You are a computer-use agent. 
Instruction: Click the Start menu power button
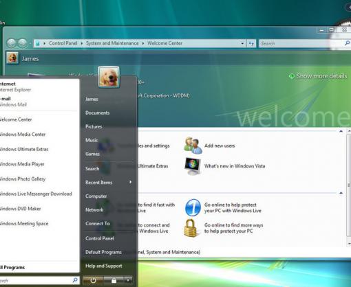click(x=93, y=280)
